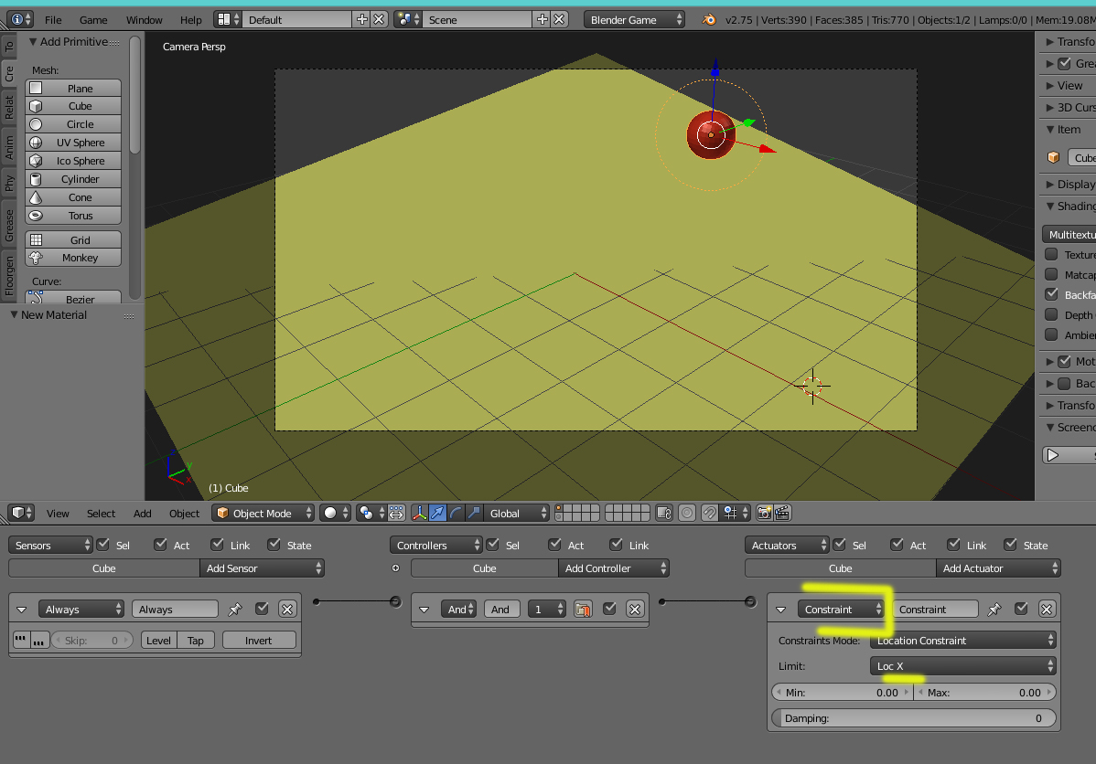The image size is (1096, 764).
Task: Collapse the Add Primitive panel
Action: click(x=32, y=42)
